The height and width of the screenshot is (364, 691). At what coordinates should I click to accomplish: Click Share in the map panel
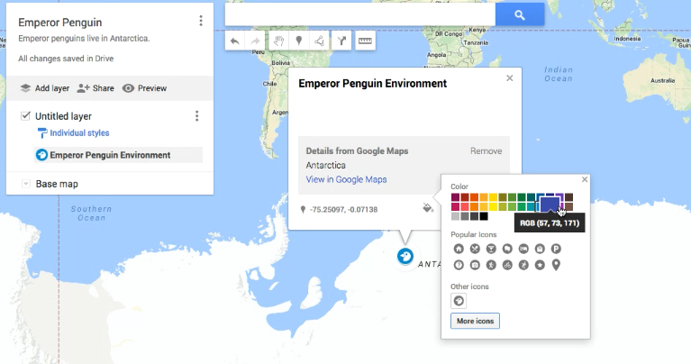click(x=95, y=88)
